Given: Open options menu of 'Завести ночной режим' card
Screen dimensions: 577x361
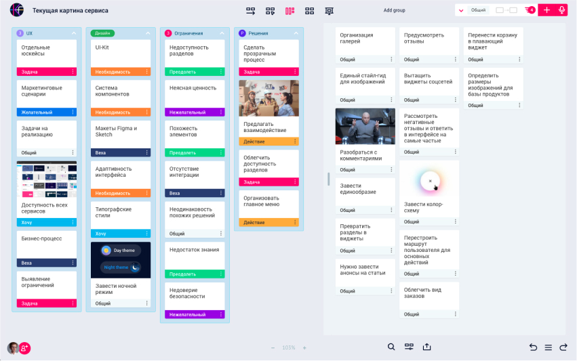Looking at the screenshot, I should (147, 303).
